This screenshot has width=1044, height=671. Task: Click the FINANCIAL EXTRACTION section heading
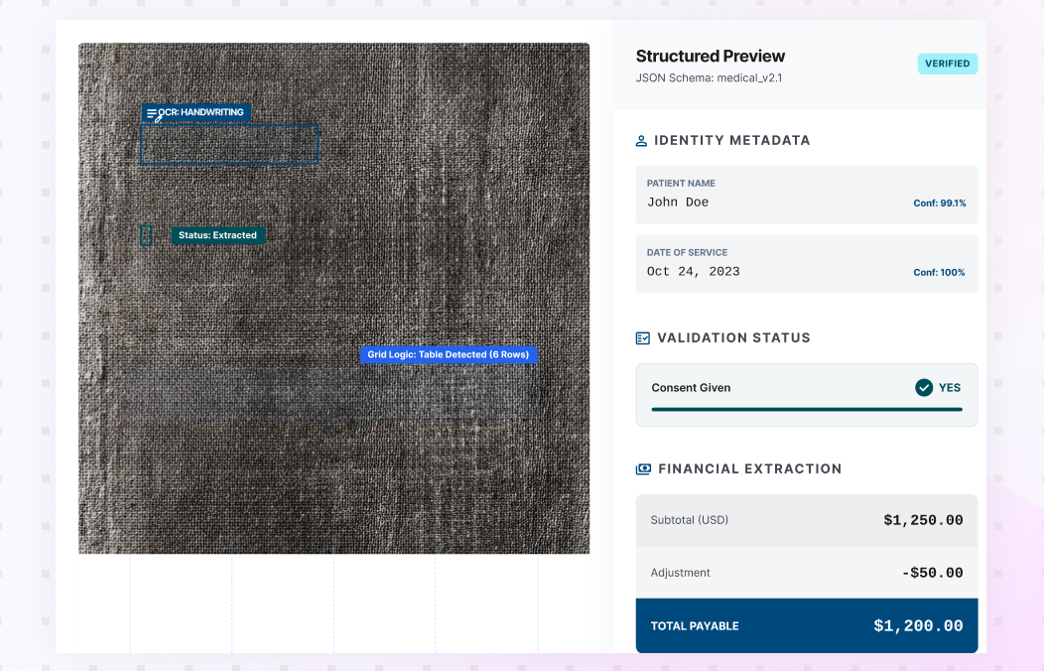tap(749, 470)
